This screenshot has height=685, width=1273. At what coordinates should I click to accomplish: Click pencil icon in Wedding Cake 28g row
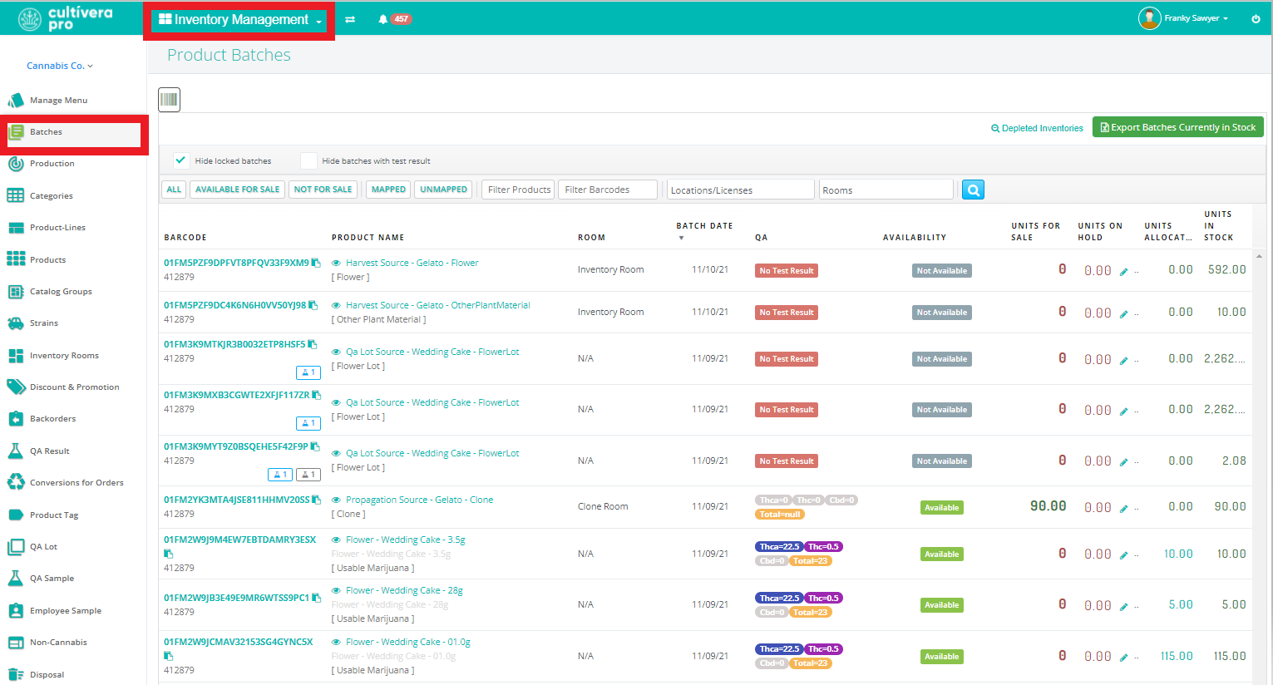point(1123,607)
